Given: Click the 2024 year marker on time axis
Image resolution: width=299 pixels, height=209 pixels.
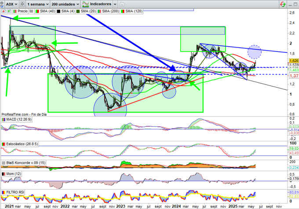Looking at the screenshot, I should click(x=176, y=206).
